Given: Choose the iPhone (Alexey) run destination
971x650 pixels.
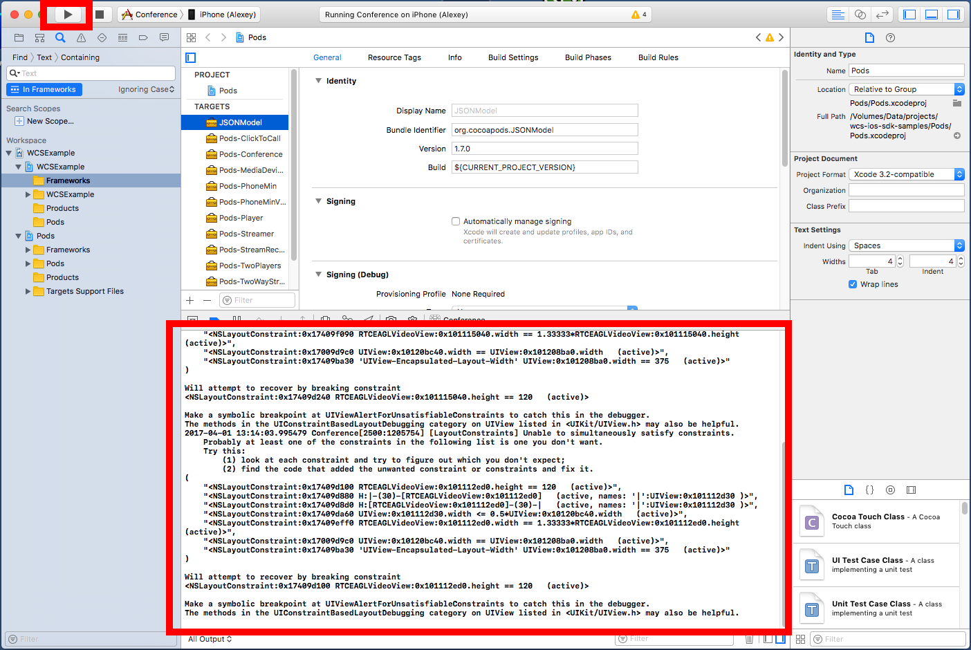Looking at the screenshot, I should click(x=222, y=15).
